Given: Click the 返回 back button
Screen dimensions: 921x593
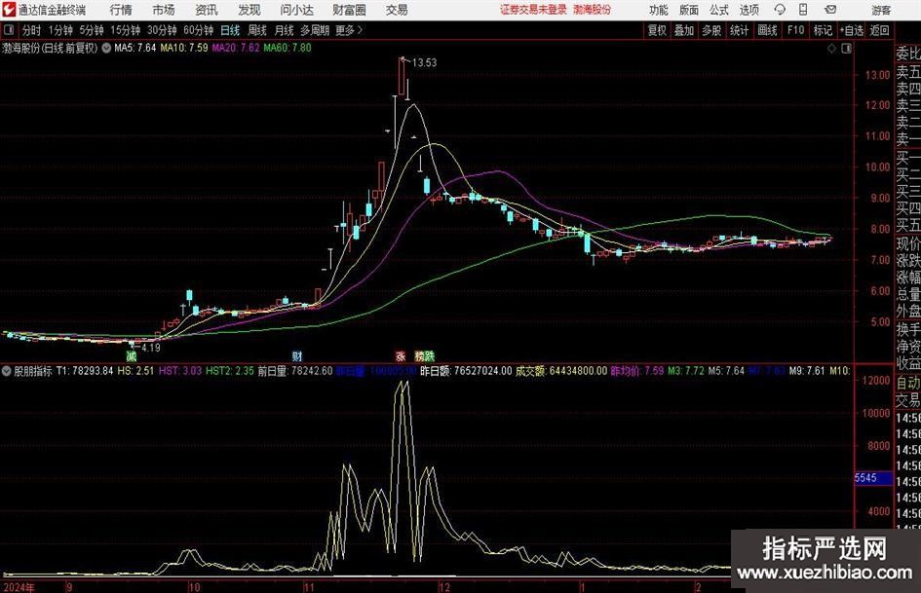Looking at the screenshot, I should point(879,30).
